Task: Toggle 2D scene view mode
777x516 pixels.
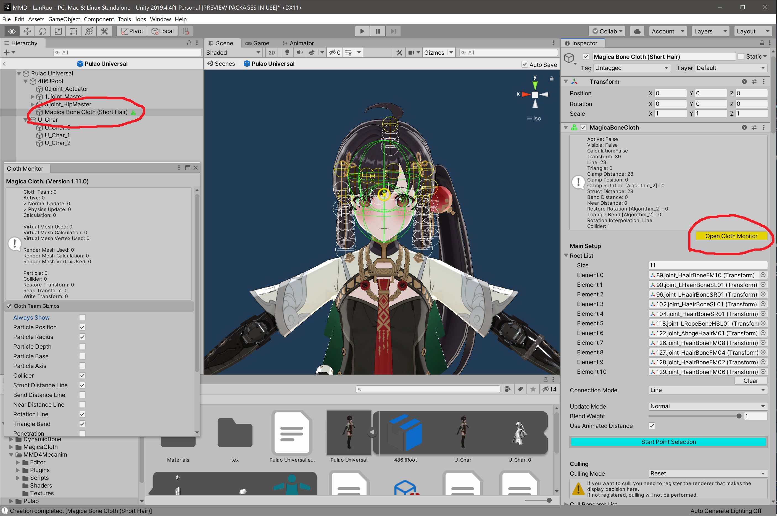Action: point(272,53)
